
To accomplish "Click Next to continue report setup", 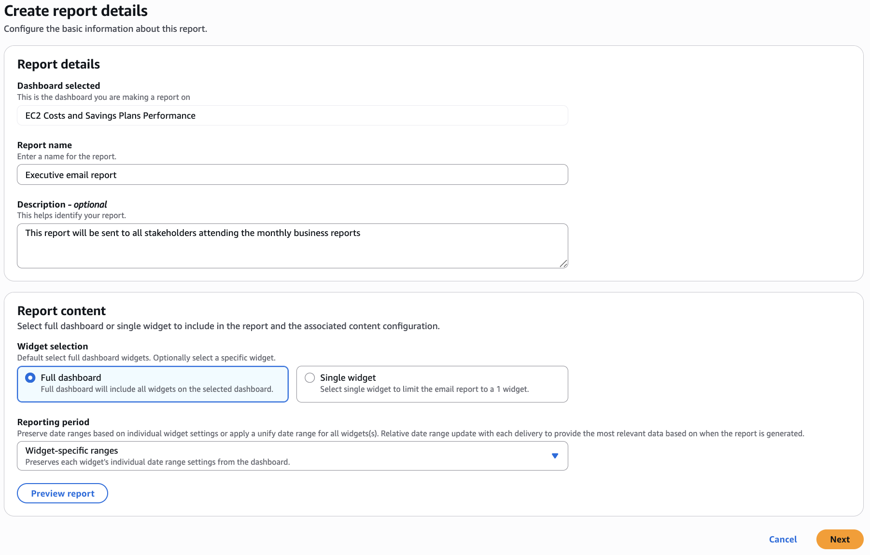I will [x=840, y=539].
